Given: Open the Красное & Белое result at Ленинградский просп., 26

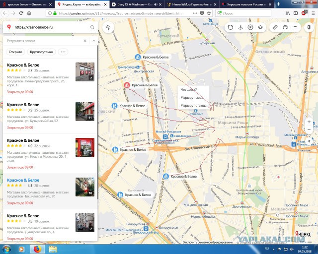Looking at the screenshot, I should 50,78.
